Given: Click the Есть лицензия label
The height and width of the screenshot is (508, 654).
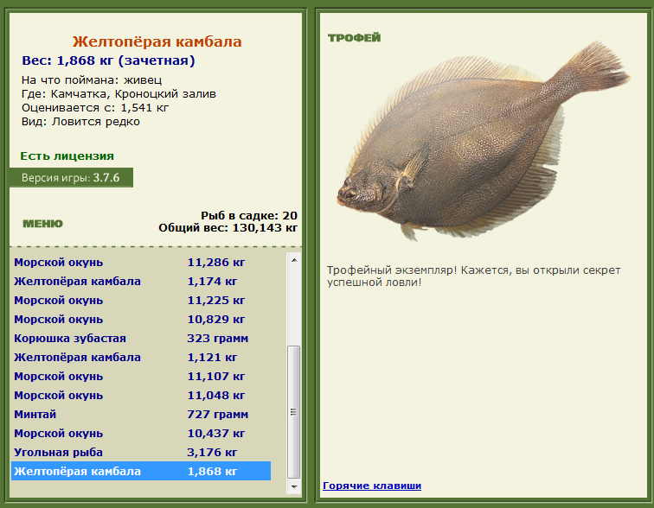Looking at the screenshot, I should (67, 156).
